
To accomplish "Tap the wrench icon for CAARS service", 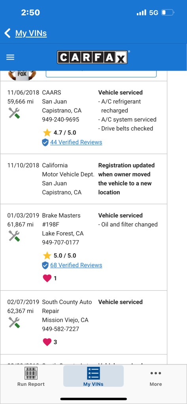I will tap(14, 113).
